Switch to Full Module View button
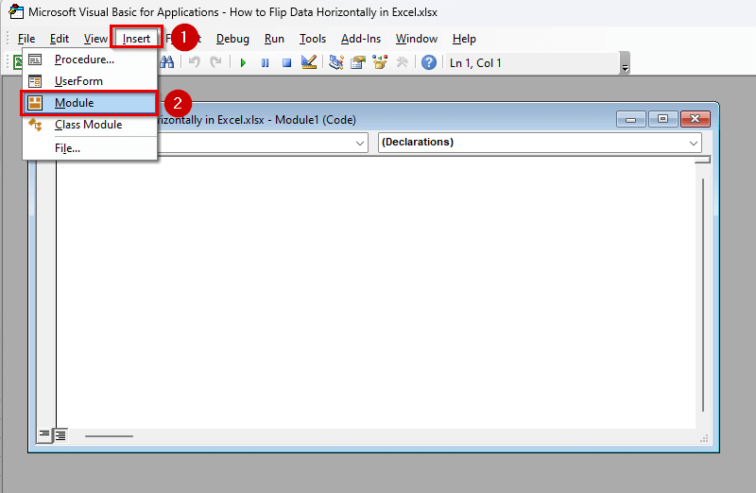Screen dimensions: 756x493 click(x=60, y=435)
